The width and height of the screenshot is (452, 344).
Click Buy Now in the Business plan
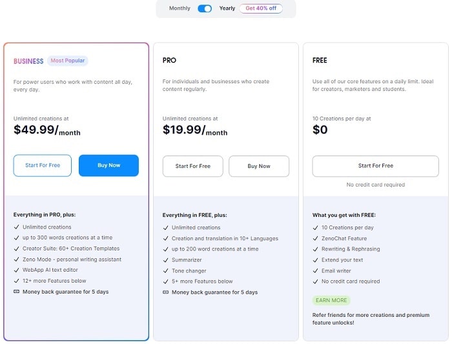coord(108,165)
